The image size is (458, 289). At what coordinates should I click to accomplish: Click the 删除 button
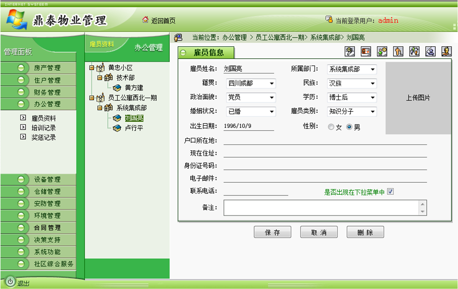(x=365, y=232)
